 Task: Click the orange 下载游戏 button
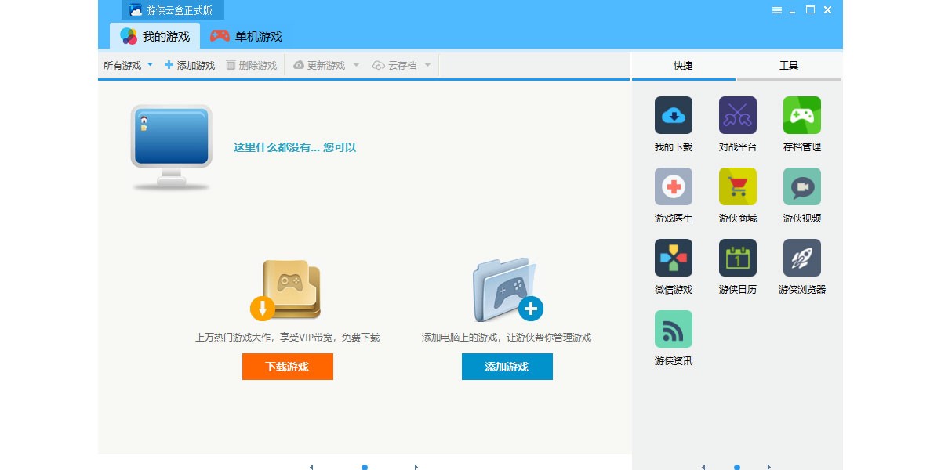point(288,367)
